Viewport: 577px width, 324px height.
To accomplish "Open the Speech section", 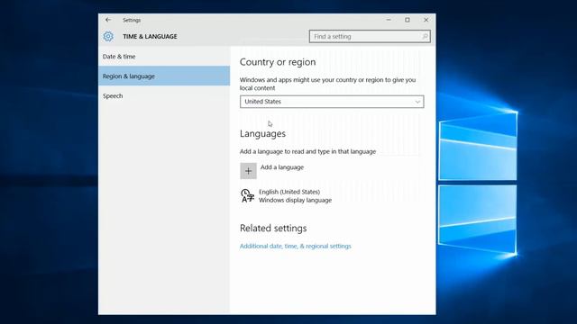I will (164, 96).
